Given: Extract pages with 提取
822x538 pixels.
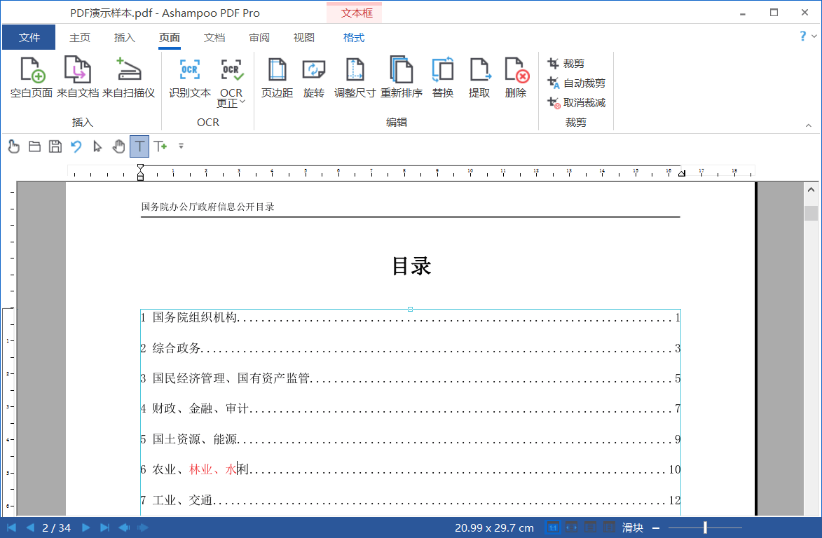Looking at the screenshot, I should click(479, 78).
